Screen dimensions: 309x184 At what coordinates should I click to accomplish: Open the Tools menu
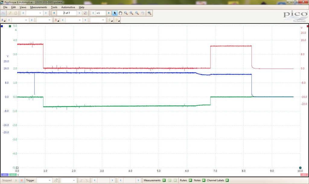pyautogui.click(x=54, y=7)
